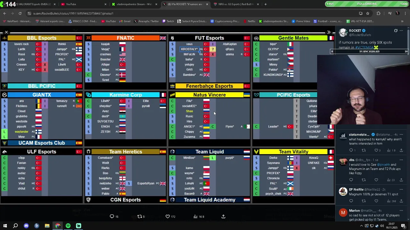Open the Valorant esports coverage bookmark
The width and height of the screenshot is (410, 230).
tap(50, 21)
